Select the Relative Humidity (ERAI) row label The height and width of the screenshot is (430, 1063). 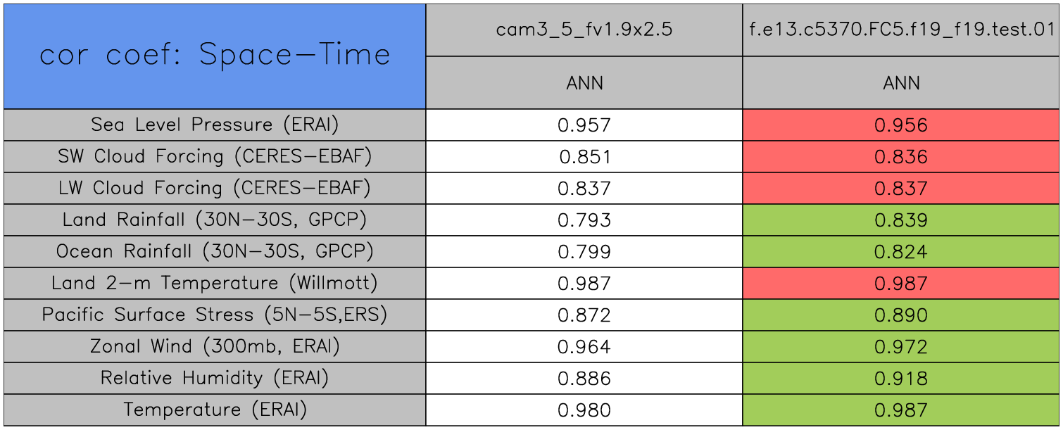(x=215, y=378)
